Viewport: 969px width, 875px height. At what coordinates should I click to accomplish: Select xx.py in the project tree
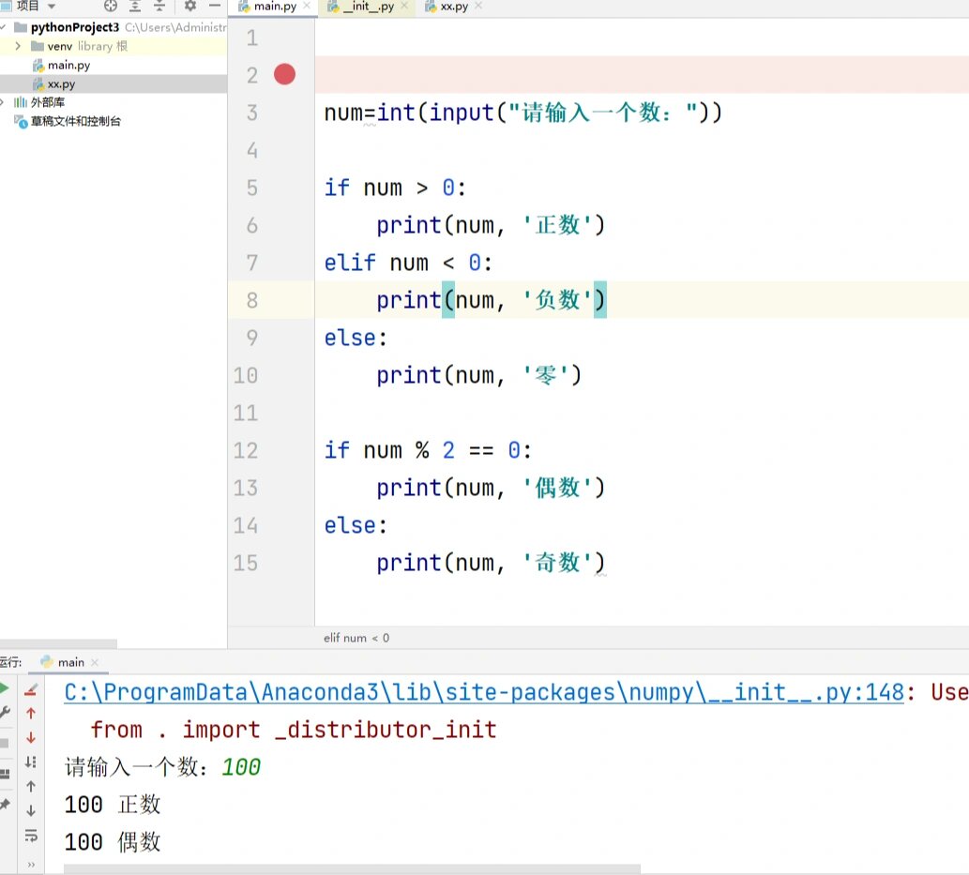pyautogui.click(x=61, y=84)
